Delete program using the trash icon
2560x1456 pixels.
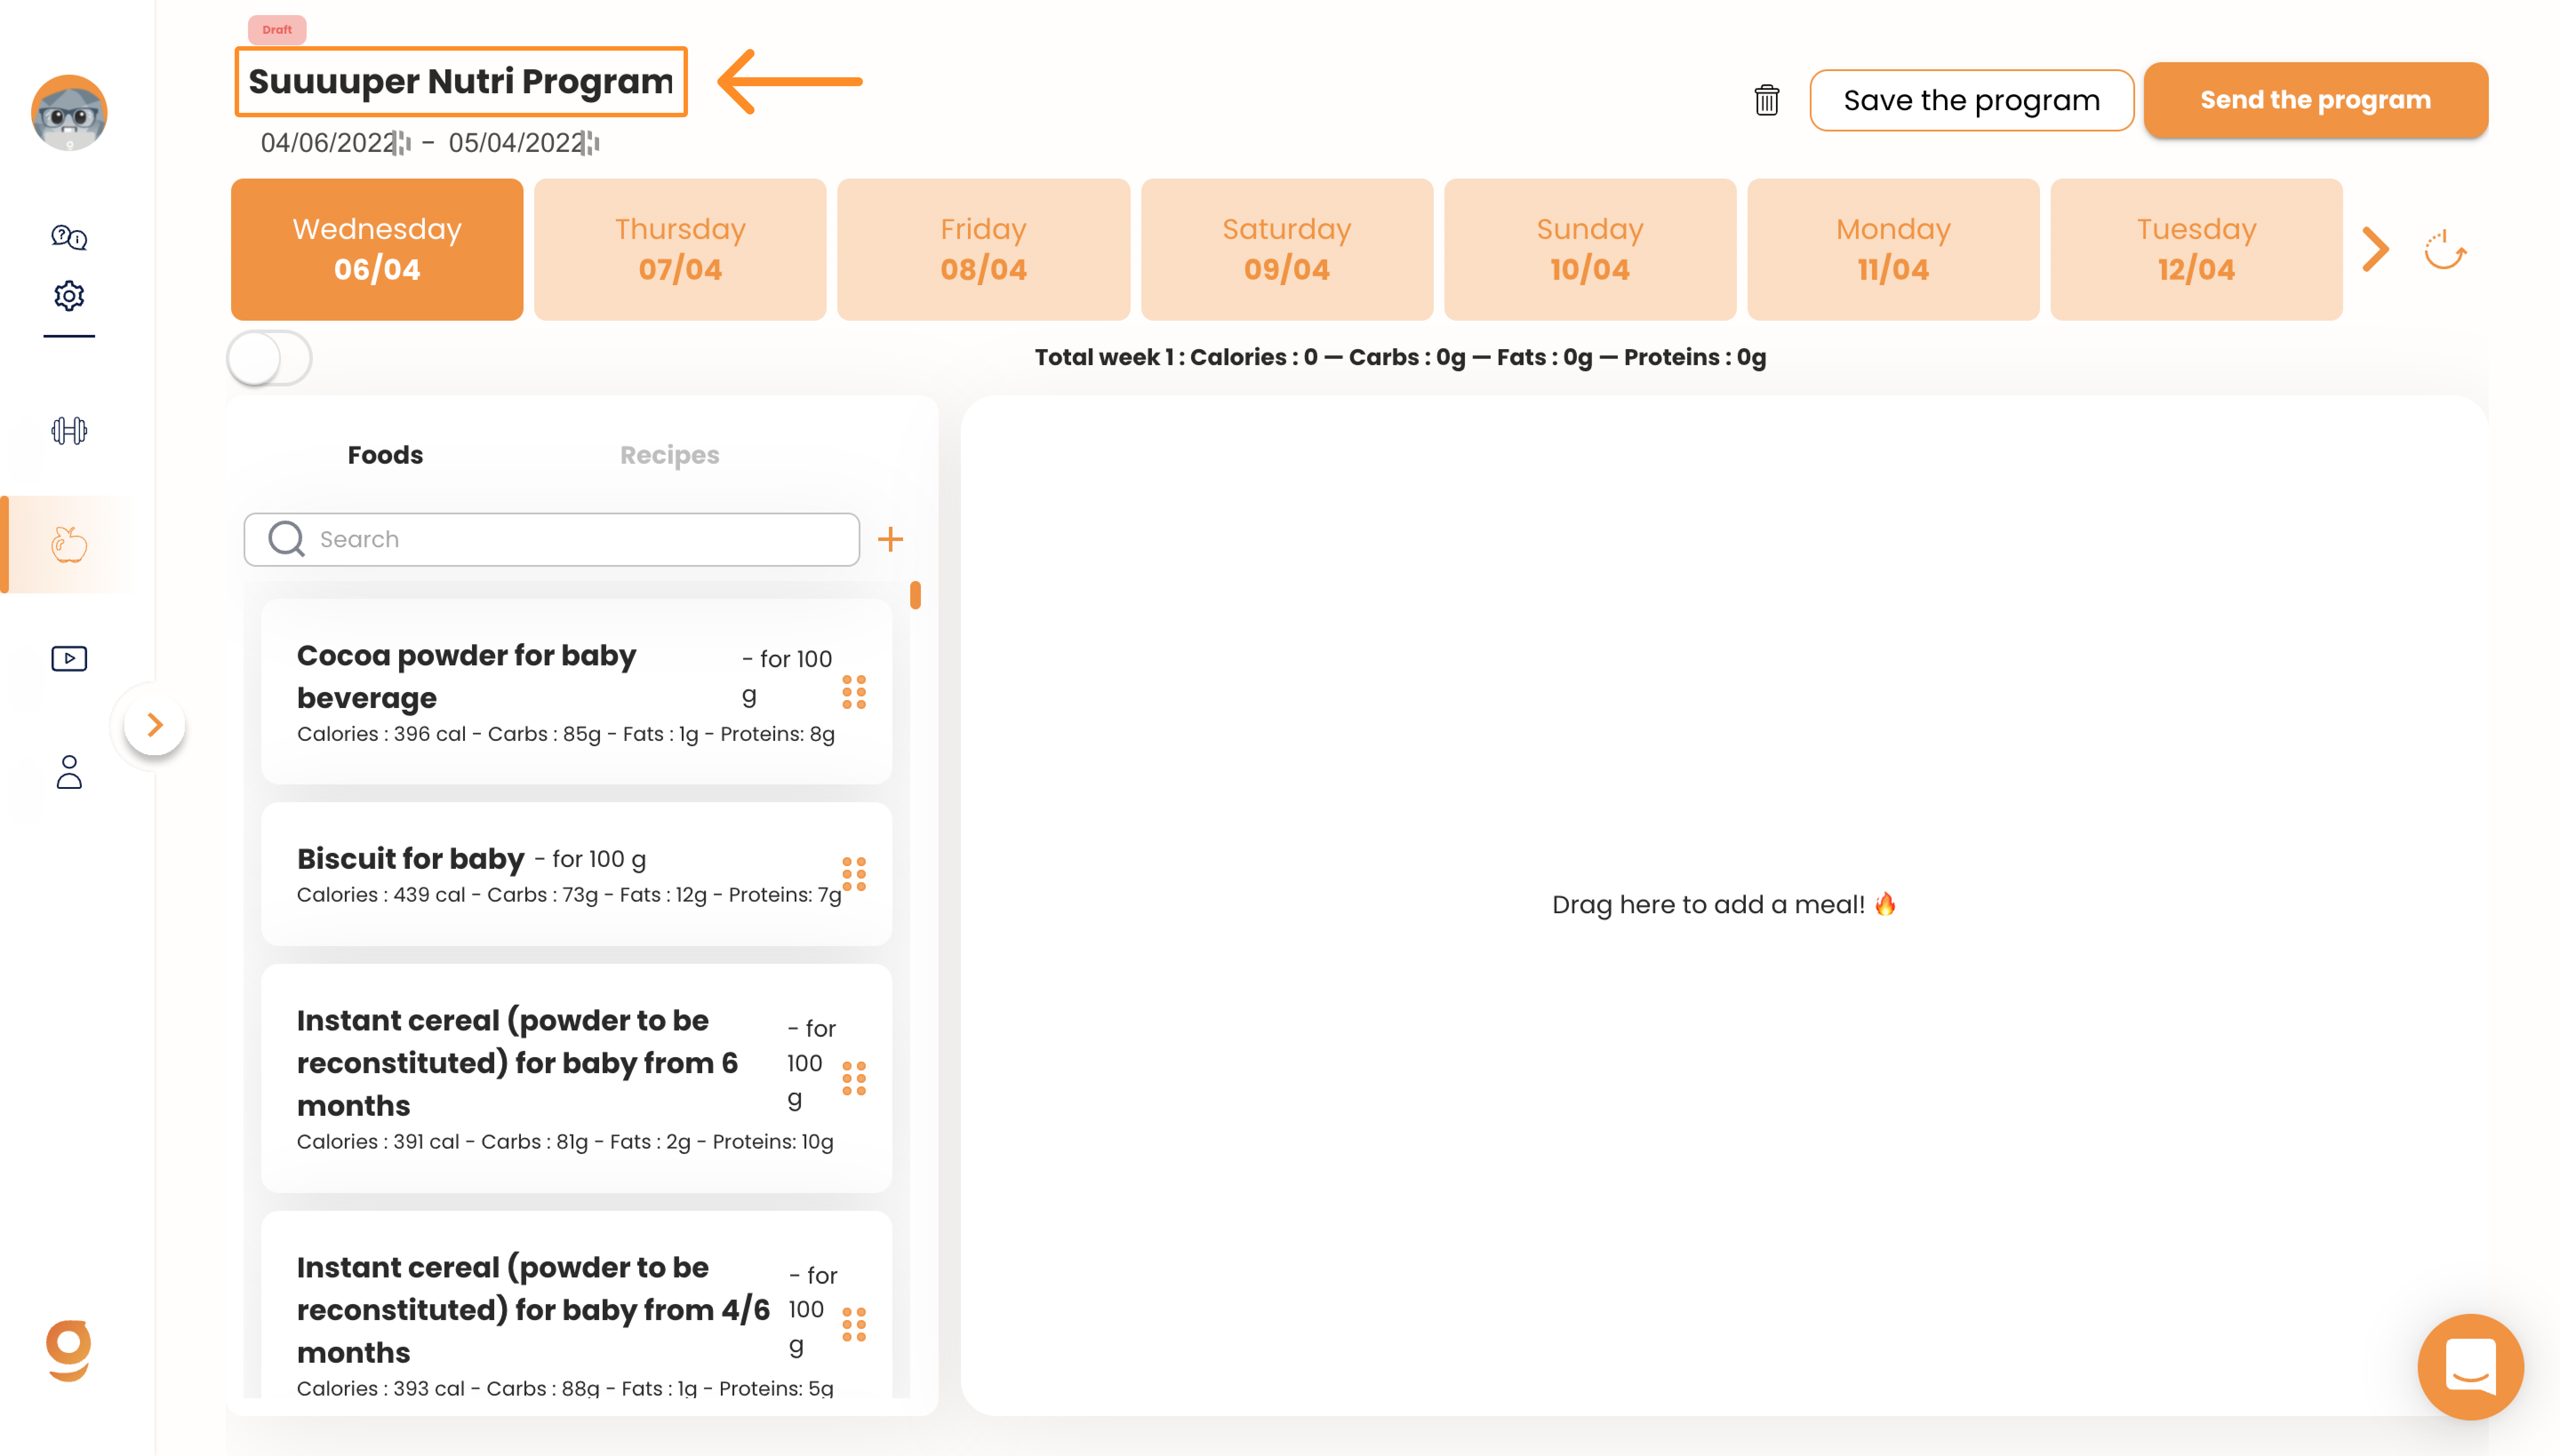(x=1767, y=100)
